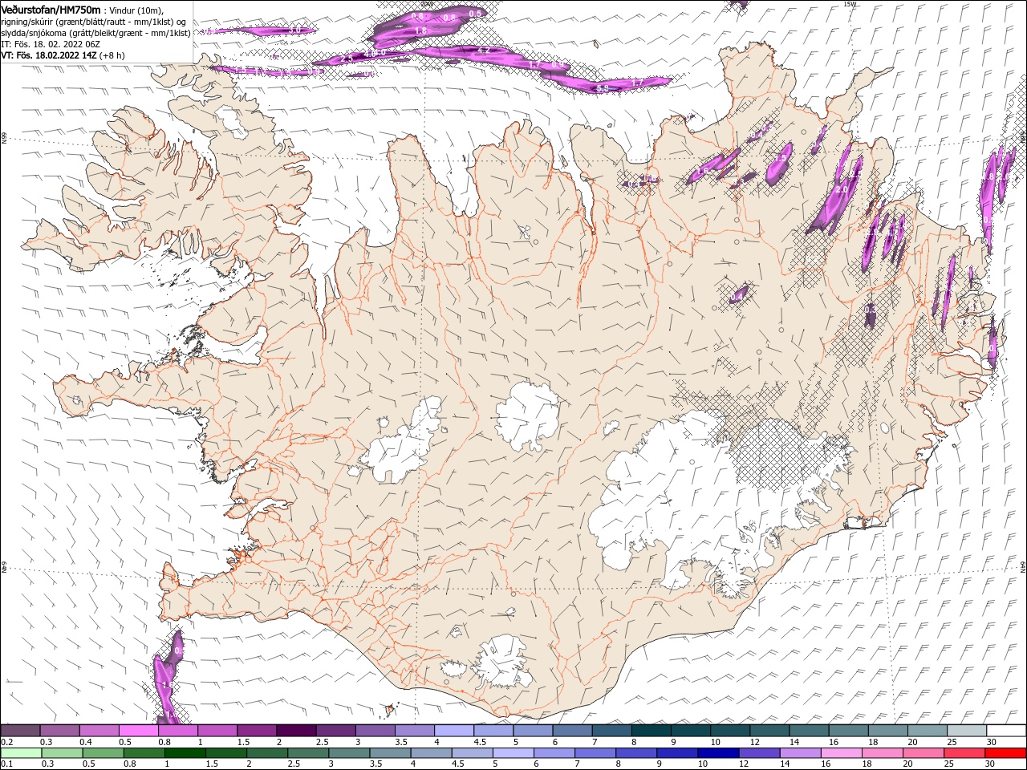Pick the darkest purple snow swatch starting at 2
This screenshot has height=770, width=1027.
296,730
